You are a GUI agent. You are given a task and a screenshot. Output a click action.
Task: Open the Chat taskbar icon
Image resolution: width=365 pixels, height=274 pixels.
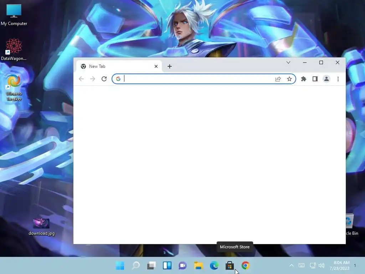[x=183, y=265]
